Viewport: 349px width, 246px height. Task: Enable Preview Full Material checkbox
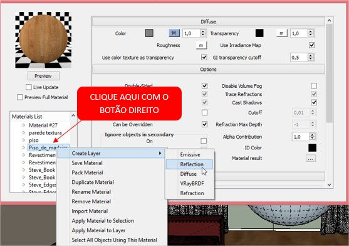point(20,97)
